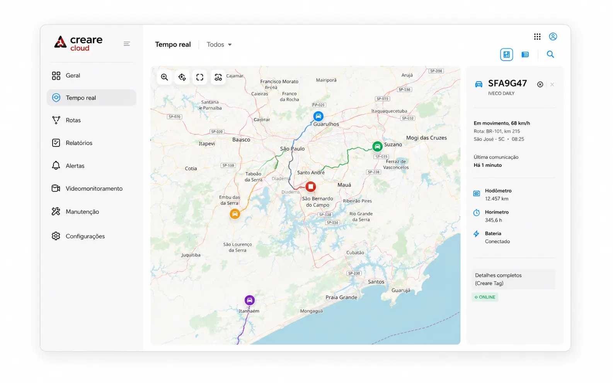Expand the Todos filter dropdown
The width and height of the screenshot is (613, 383).
pos(219,44)
